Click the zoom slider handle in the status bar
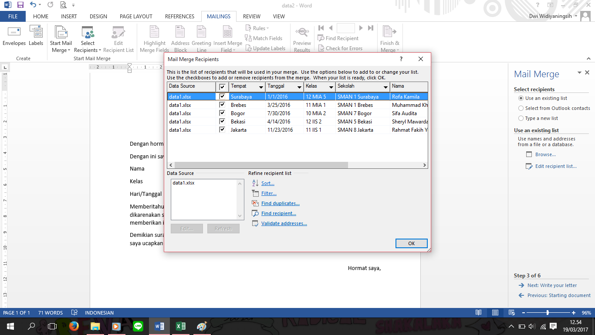This screenshot has height=335, width=595. (548, 313)
